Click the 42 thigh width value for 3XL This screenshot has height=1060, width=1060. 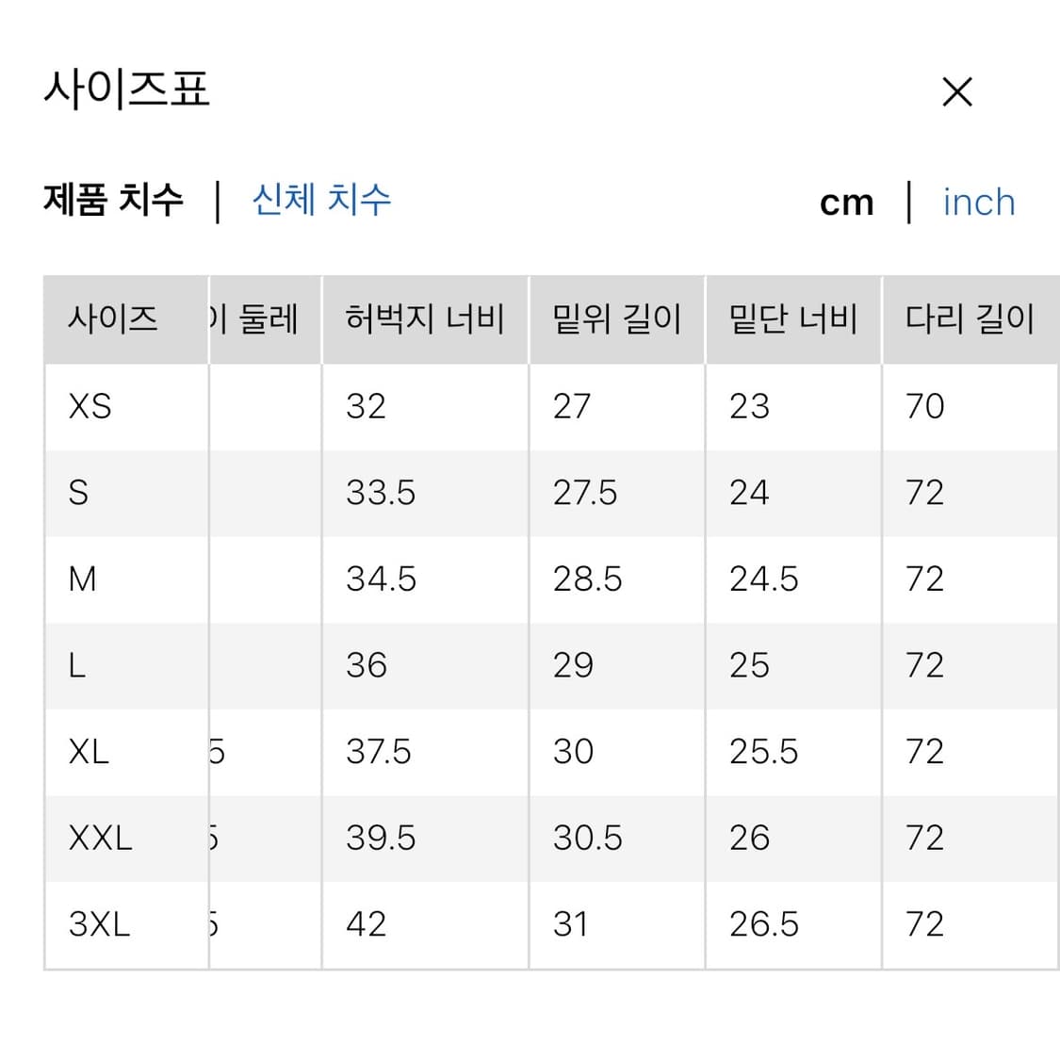tap(367, 923)
